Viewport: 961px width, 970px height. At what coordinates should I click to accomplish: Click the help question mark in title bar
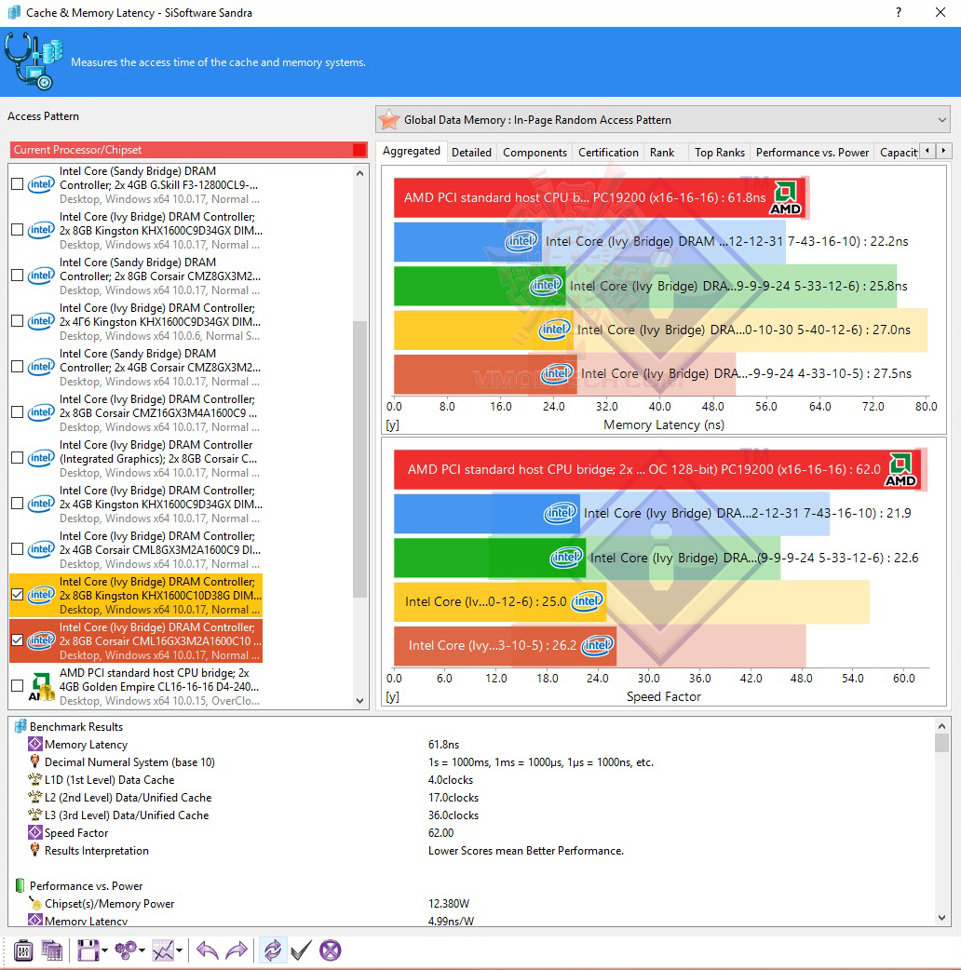[x=899, y=12]
